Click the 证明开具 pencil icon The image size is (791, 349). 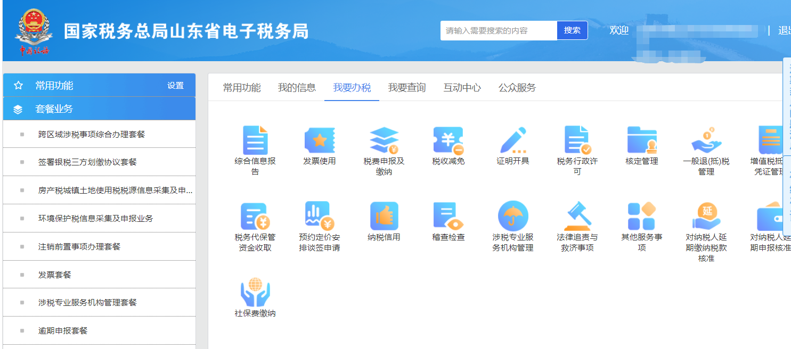513,142
